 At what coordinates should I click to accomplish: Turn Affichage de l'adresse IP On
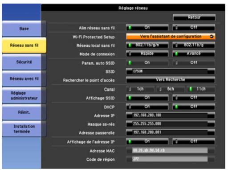pyautogui.click(x=147, y=141)
